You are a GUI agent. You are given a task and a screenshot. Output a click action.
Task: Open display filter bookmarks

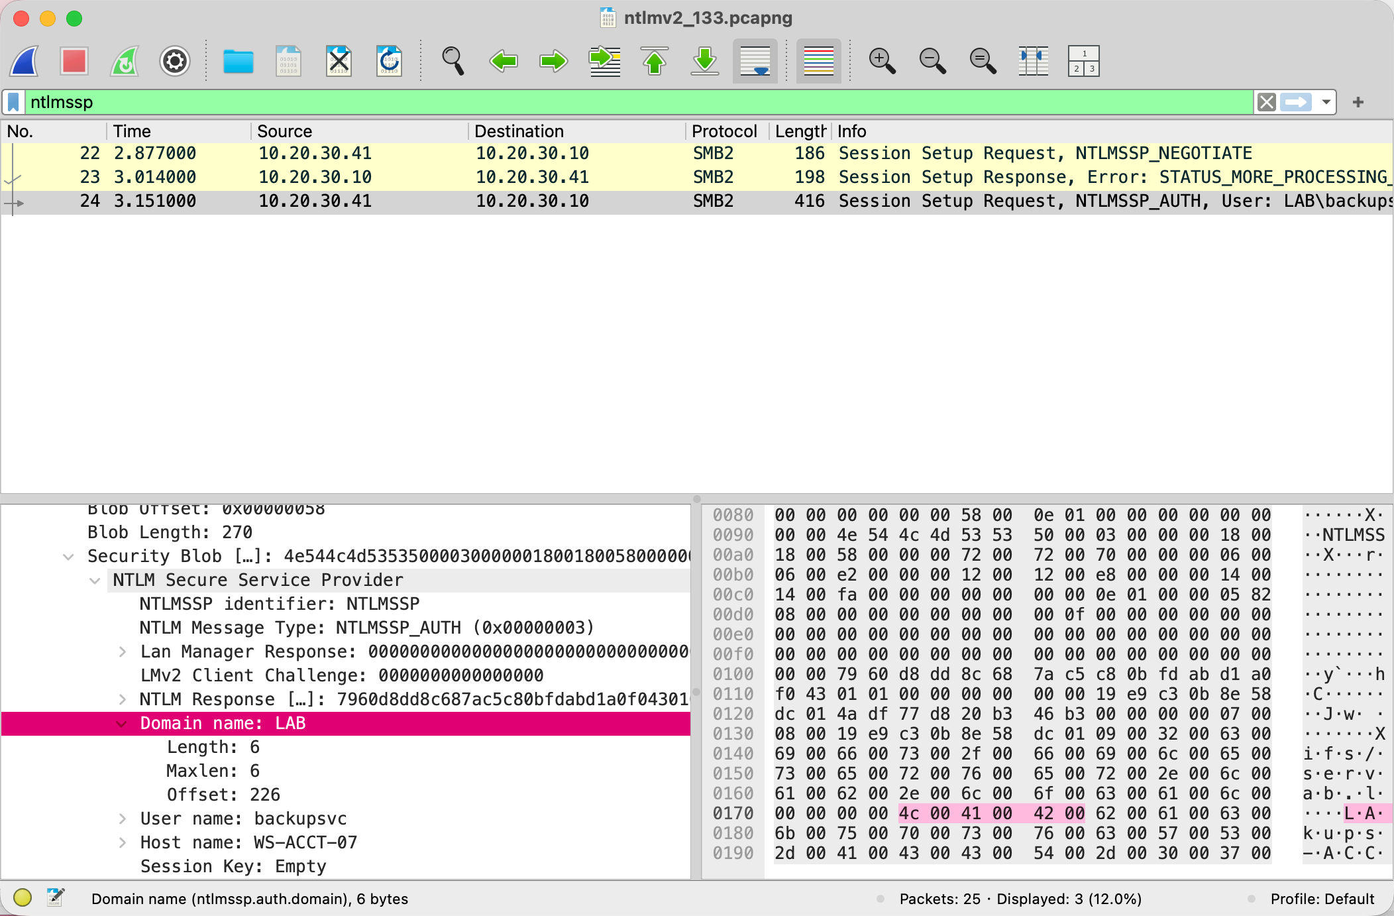pos(13,102)
